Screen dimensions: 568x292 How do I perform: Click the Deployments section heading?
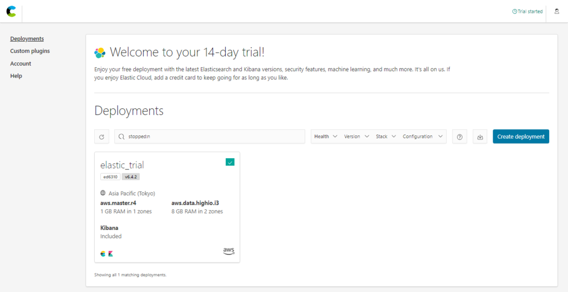[129, 111]
